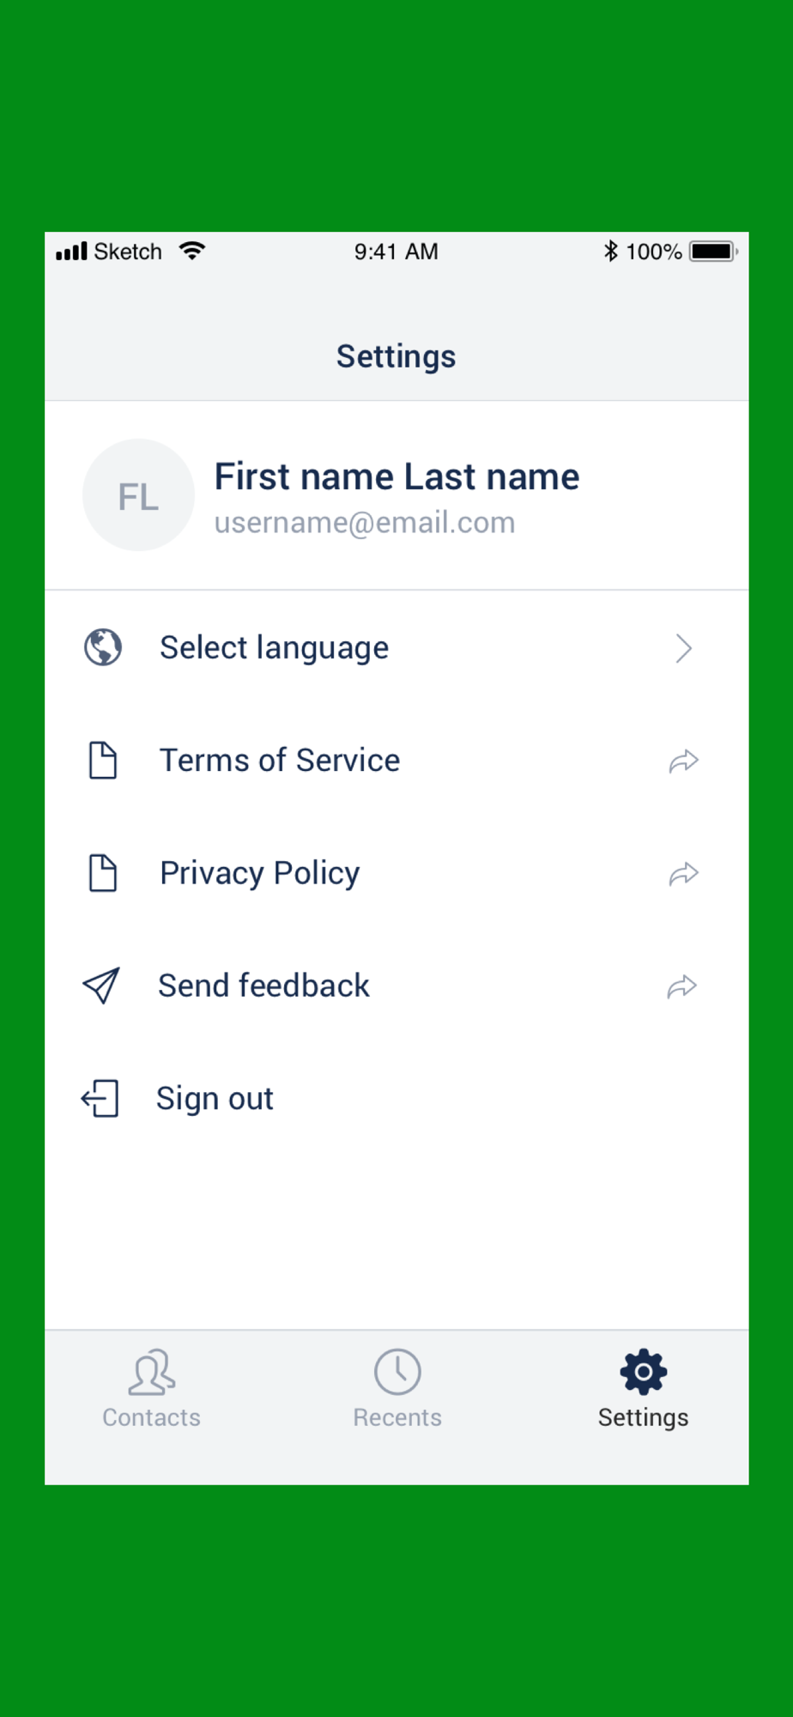Switch to the Recents tab
Viewport: 793px width, 1717px height.
coord(397,1388)
